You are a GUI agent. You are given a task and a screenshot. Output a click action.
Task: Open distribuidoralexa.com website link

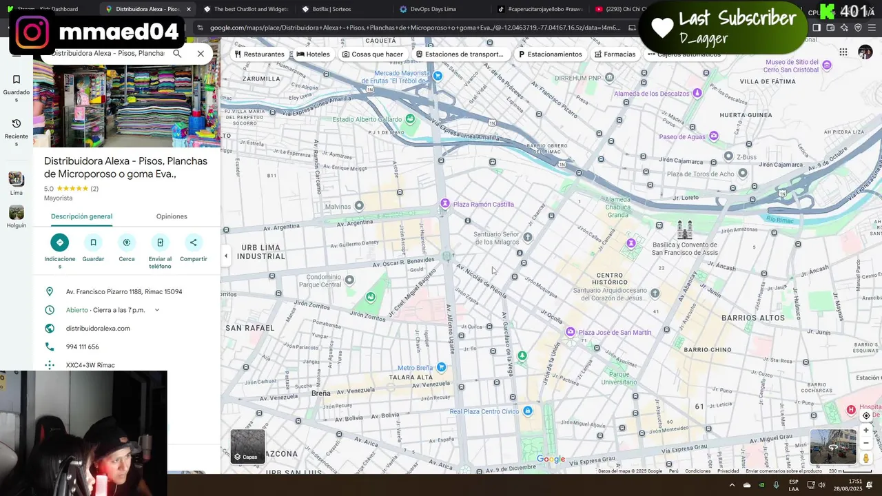(98, 329)
